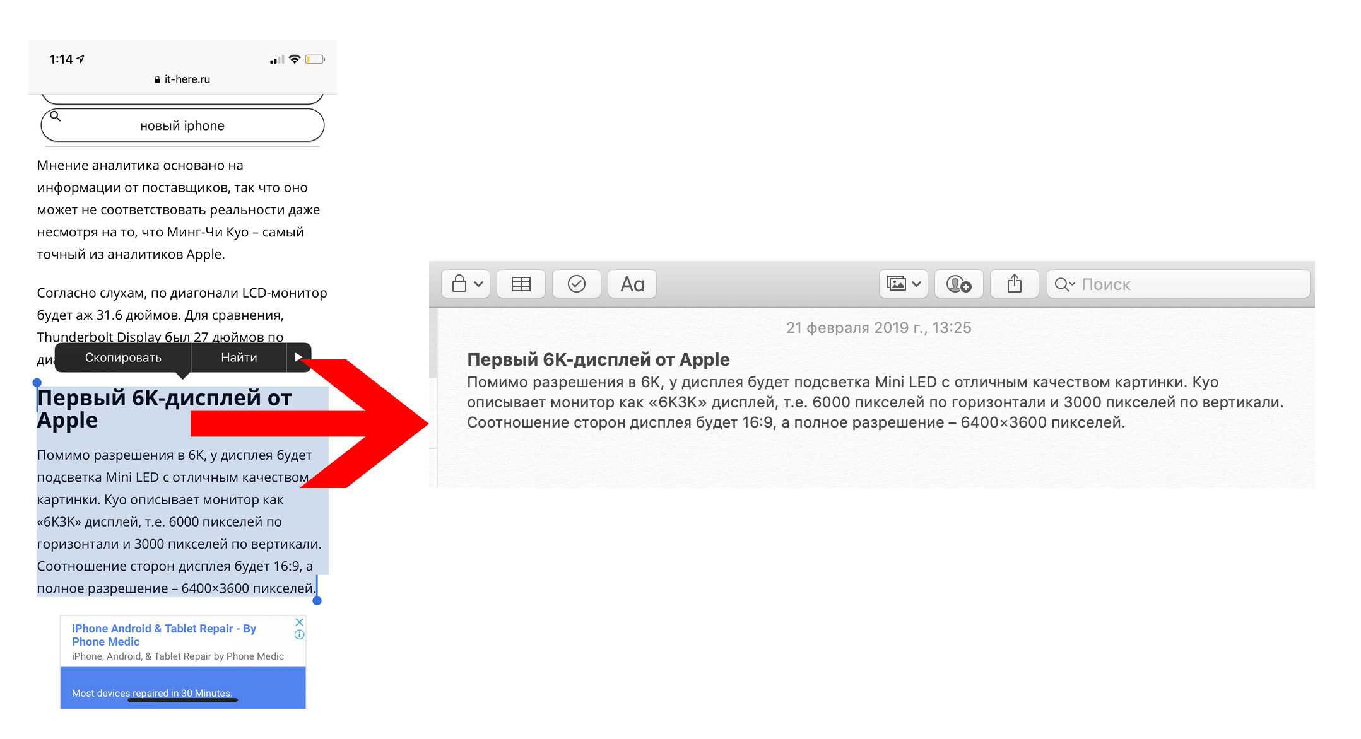The width and height of the screenshot is (1361, 739).
Task: Click Скопировать button in context menu
Action: (124, 356)
